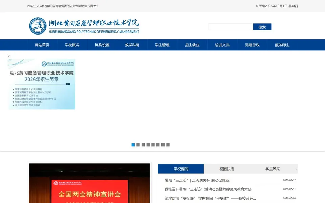This screenshot has width=325, height=203.
Task: Select the eighth carousel slide indicator
Action: pyautogui.click(x=168, y=145)
